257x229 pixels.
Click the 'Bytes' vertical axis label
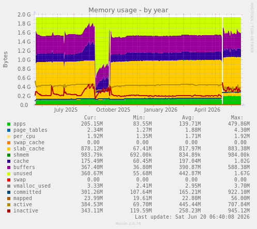(x=5, y=59)
